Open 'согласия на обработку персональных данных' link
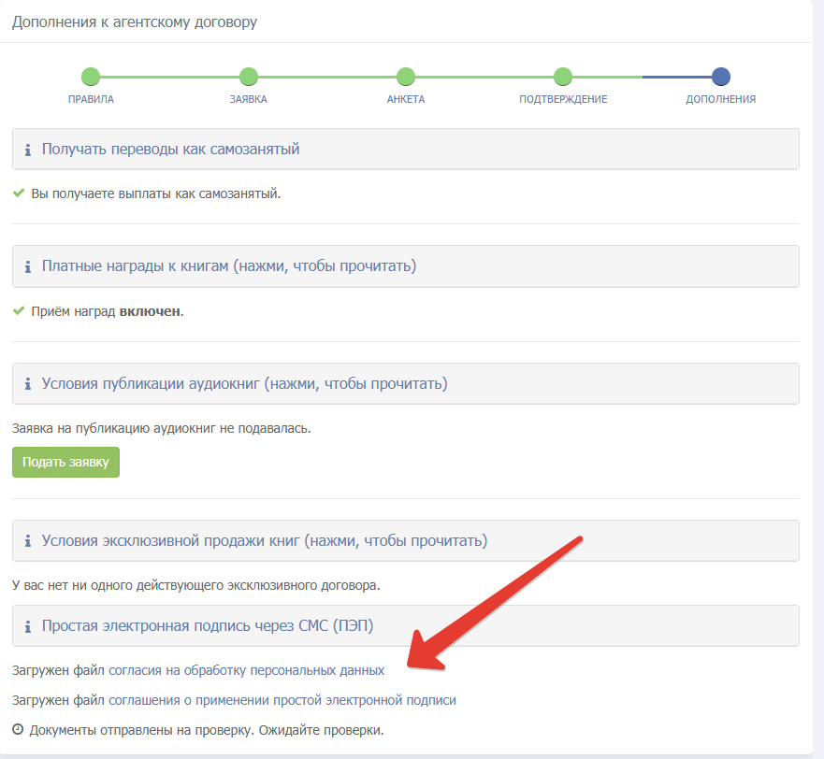 pyautogui.click(x=247, y=671)
